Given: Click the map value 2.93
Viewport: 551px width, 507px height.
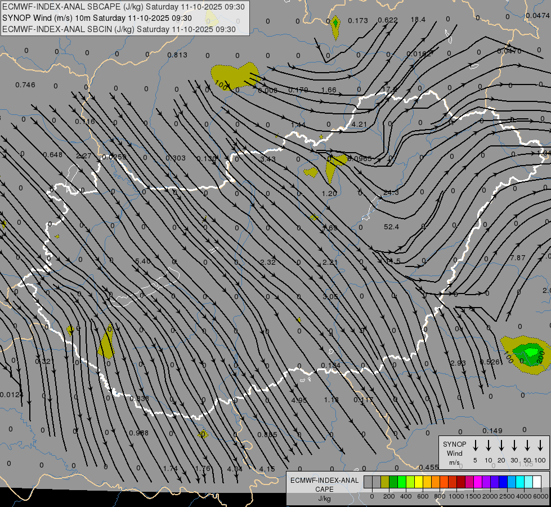Looking at the screenshot, I should (x=458, y=363).
